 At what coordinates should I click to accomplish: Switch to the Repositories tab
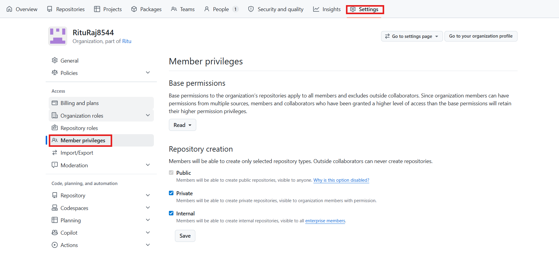point(66,9)
